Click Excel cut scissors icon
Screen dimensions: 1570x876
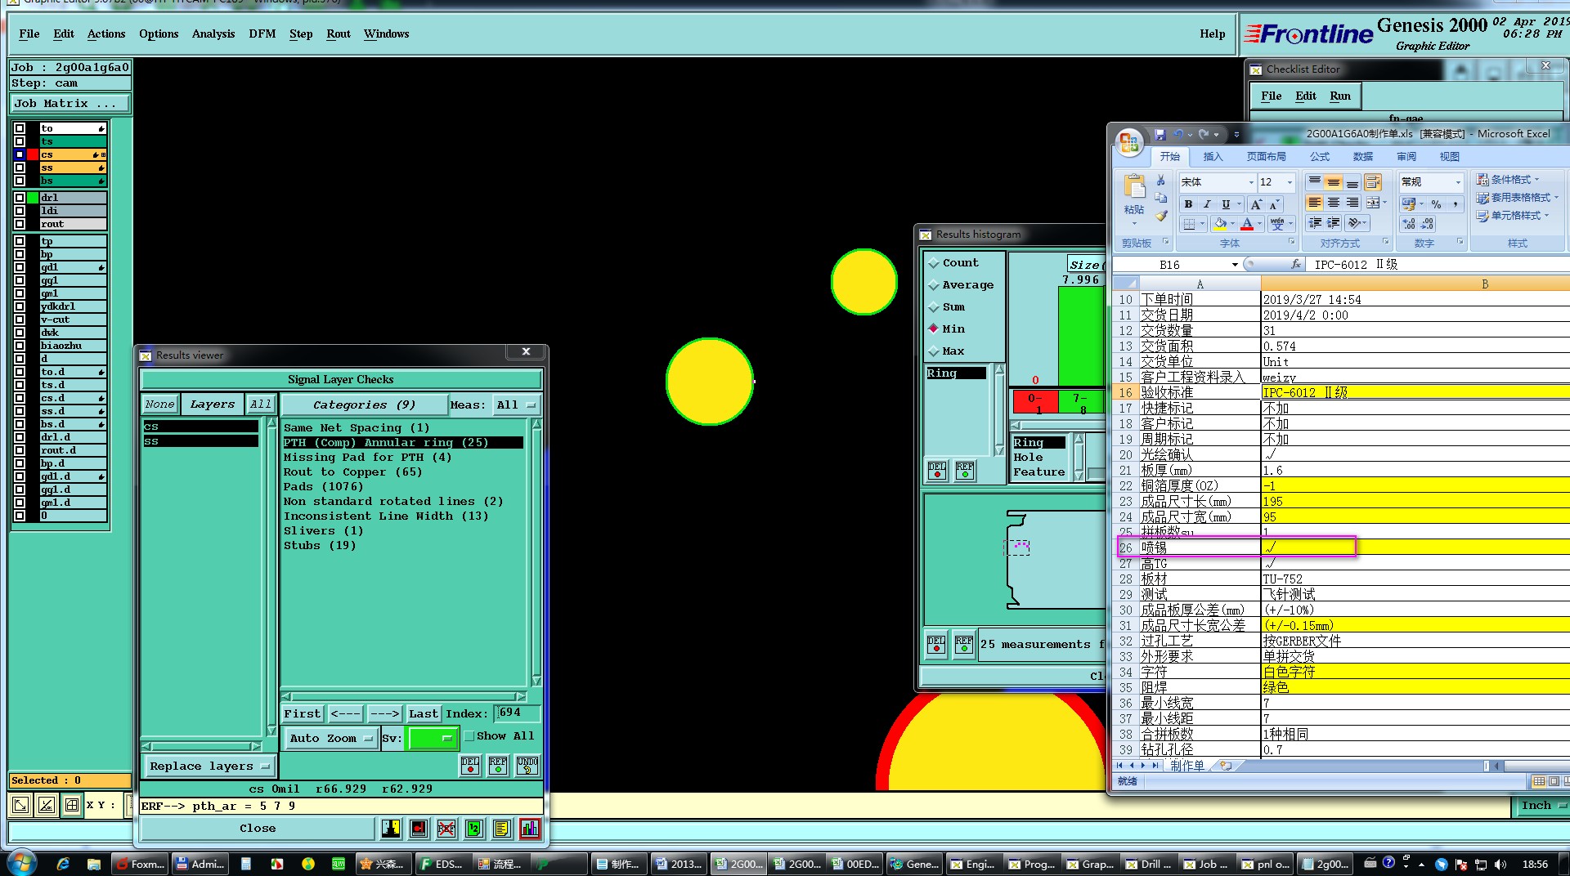[1160, 180]
